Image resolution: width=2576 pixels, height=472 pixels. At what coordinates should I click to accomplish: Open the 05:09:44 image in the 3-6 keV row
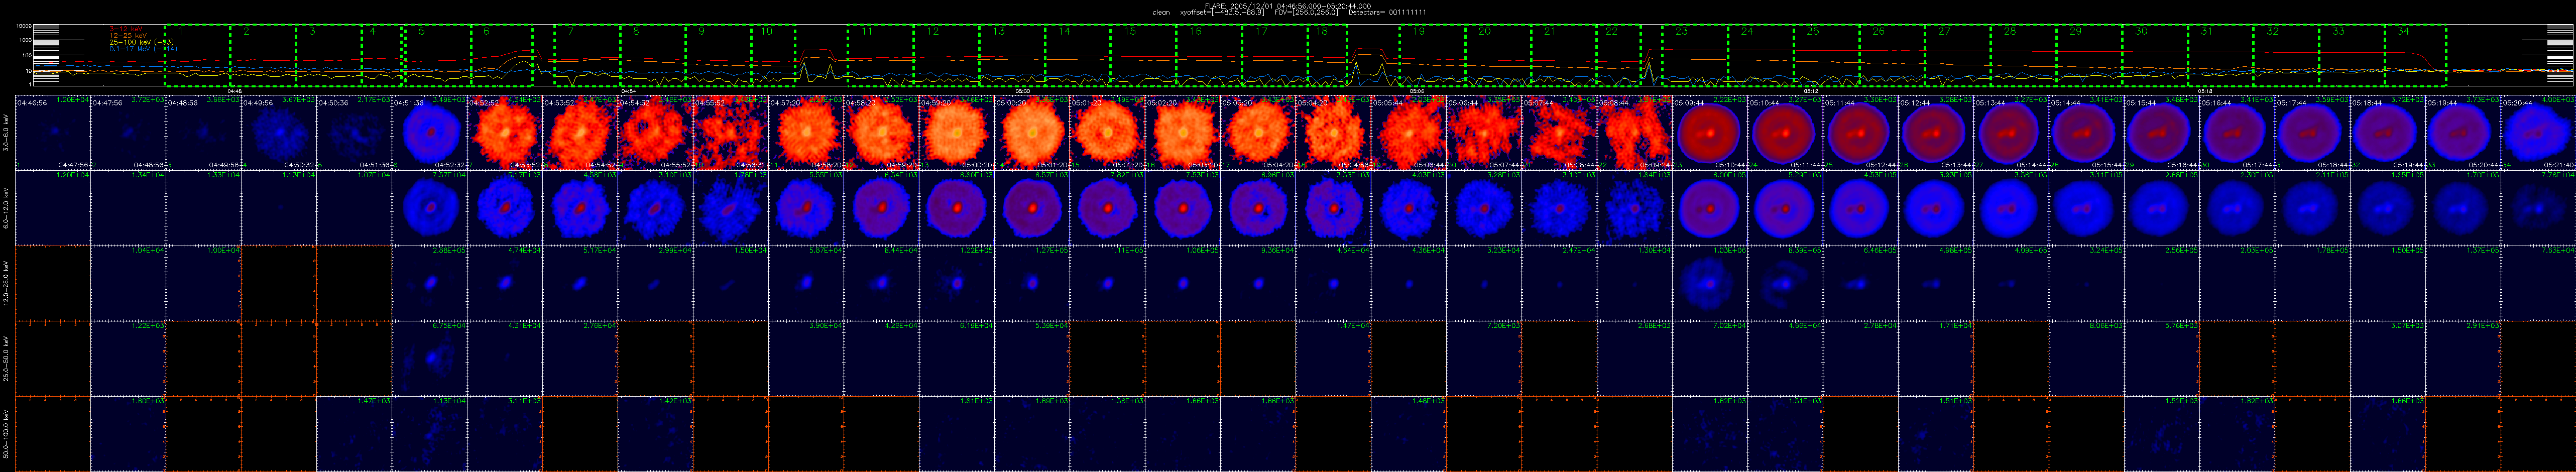click(x=1710, y=132)
